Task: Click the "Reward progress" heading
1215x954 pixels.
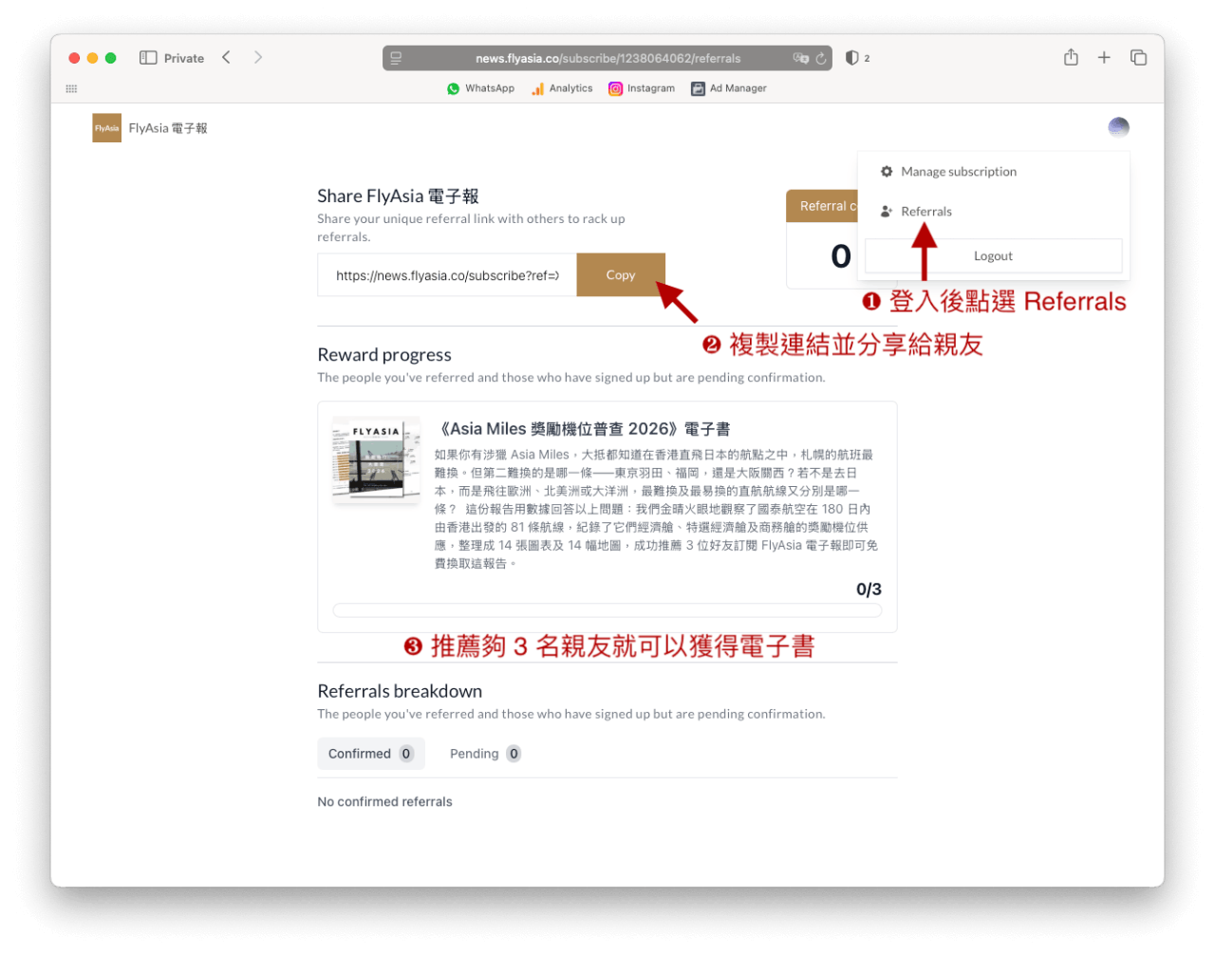Action: 384,355
